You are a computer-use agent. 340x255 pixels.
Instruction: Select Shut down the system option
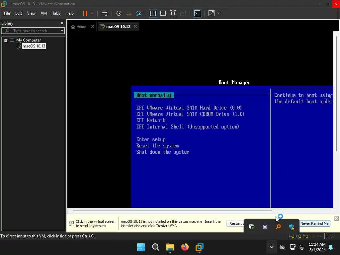pos(163,152)
